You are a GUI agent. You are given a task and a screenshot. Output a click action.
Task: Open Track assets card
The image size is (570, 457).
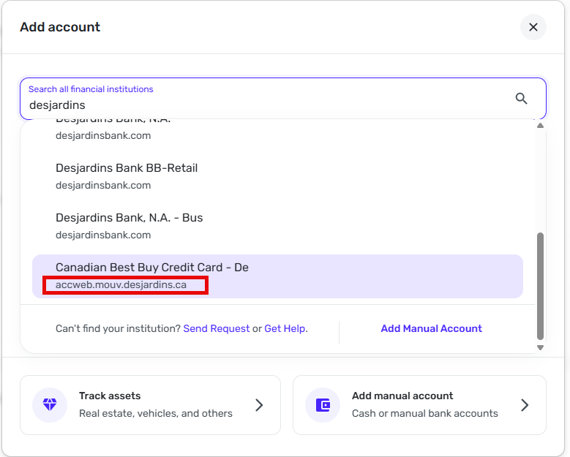150,405
